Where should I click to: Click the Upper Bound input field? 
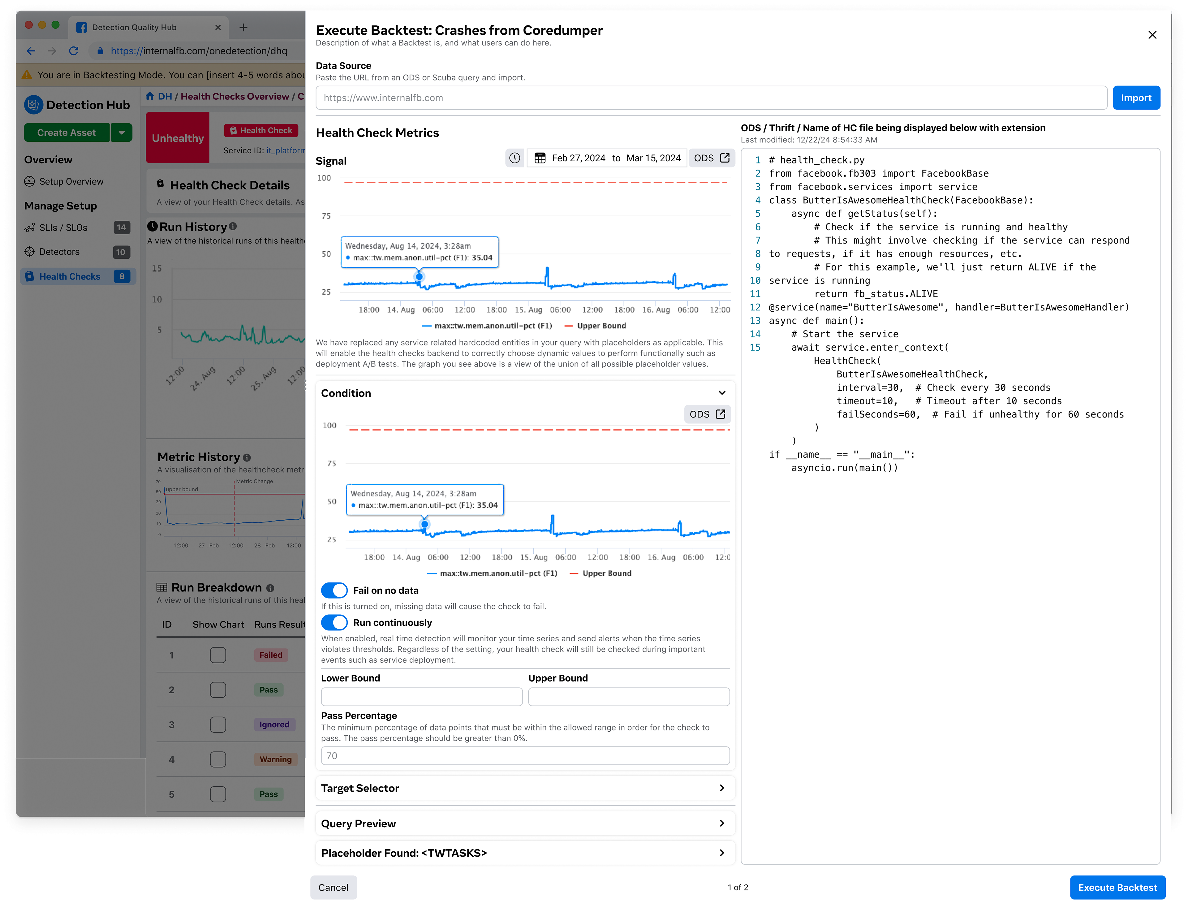(628, 696)
